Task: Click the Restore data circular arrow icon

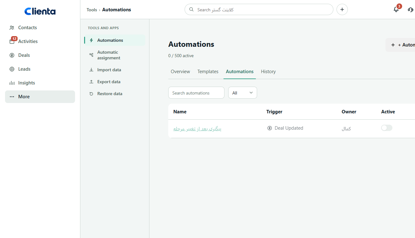Action: coord(91,94)
